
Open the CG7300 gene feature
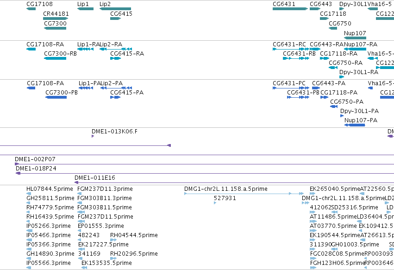[x=55, y=28]
